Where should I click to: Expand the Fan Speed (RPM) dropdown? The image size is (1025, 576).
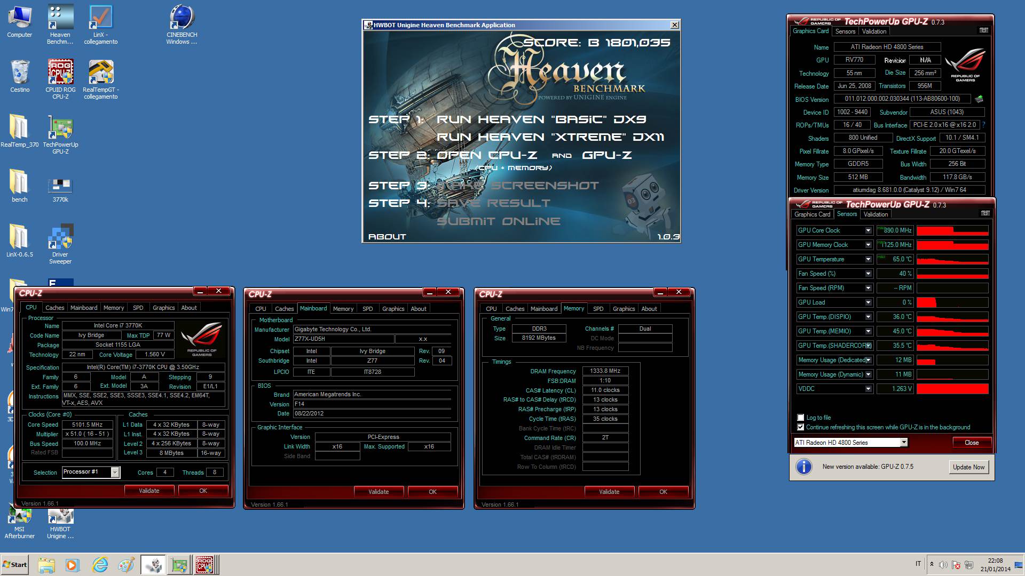point(868,288)
